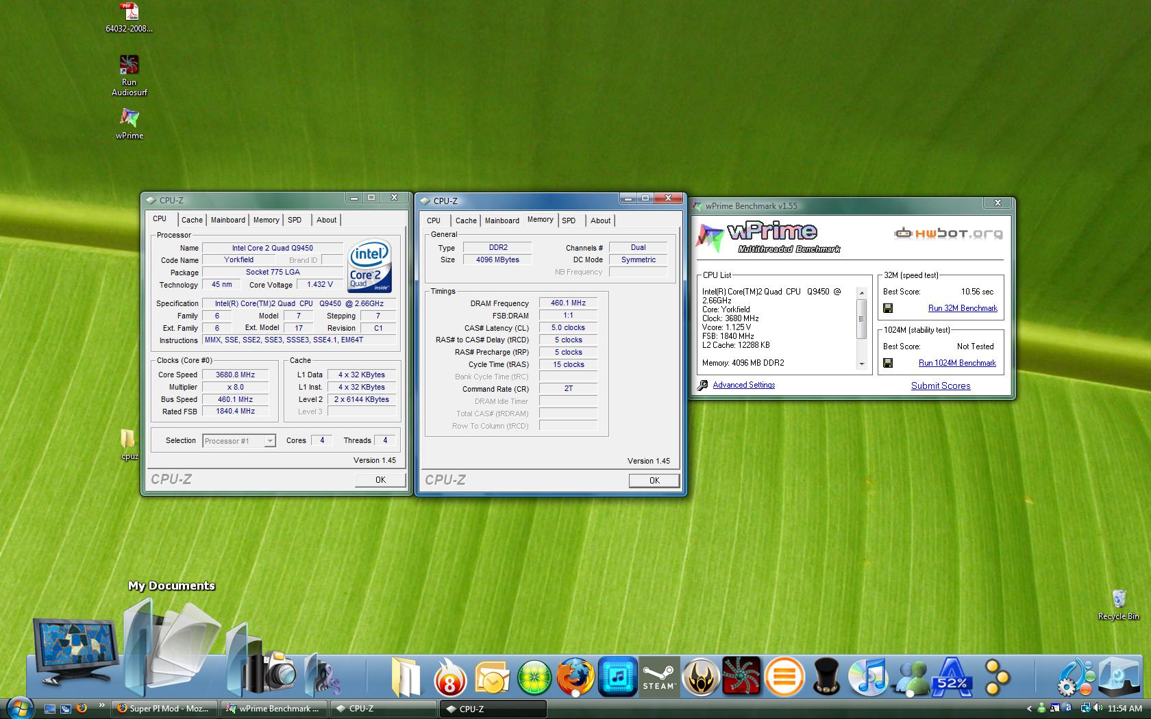The image size is (1151, 719).
Task: Open the gold winged emblem dock icon
Action: pyautogui.click(x=700, y=677)
